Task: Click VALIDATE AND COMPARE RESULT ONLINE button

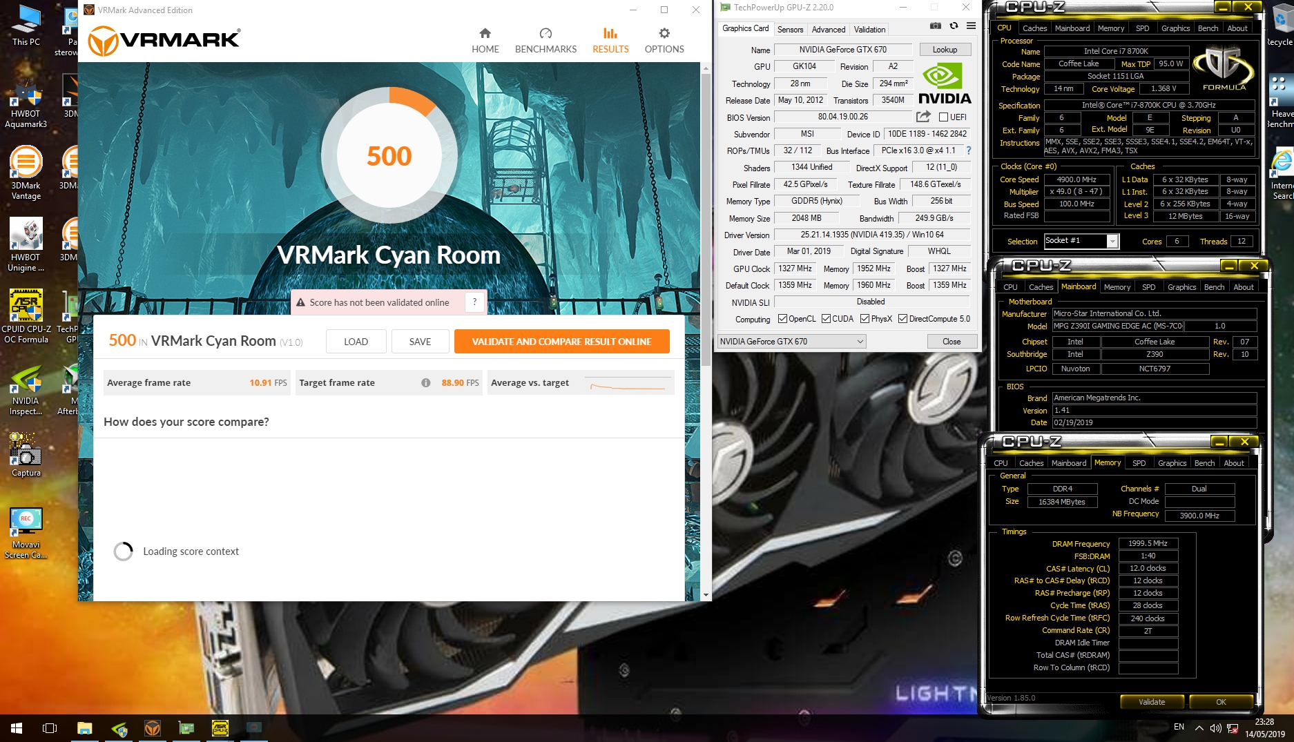Action: (x=561, y=342)
